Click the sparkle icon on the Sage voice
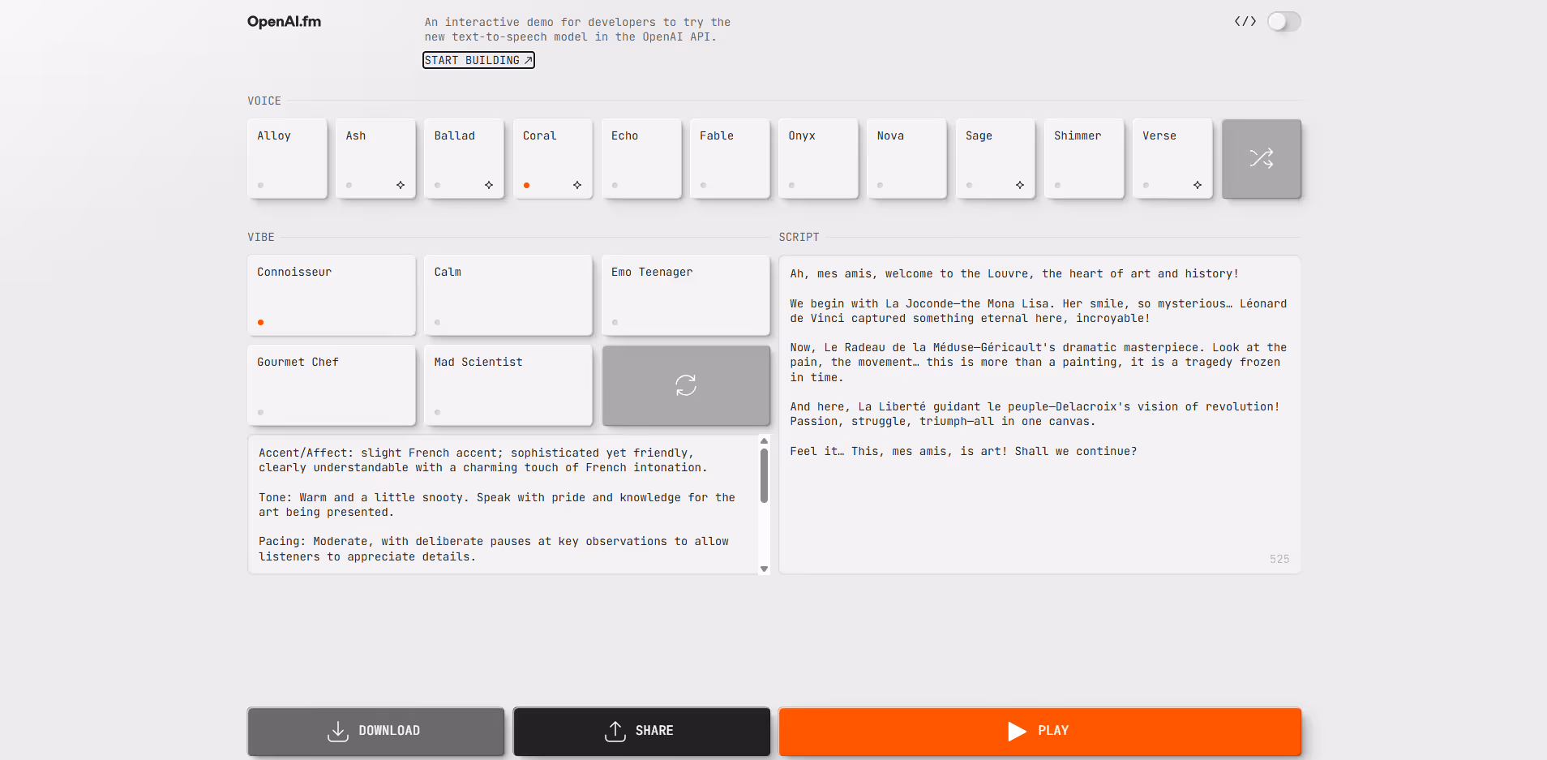The width and height of the screenshot is (1547, 760). pos(1020,185)
